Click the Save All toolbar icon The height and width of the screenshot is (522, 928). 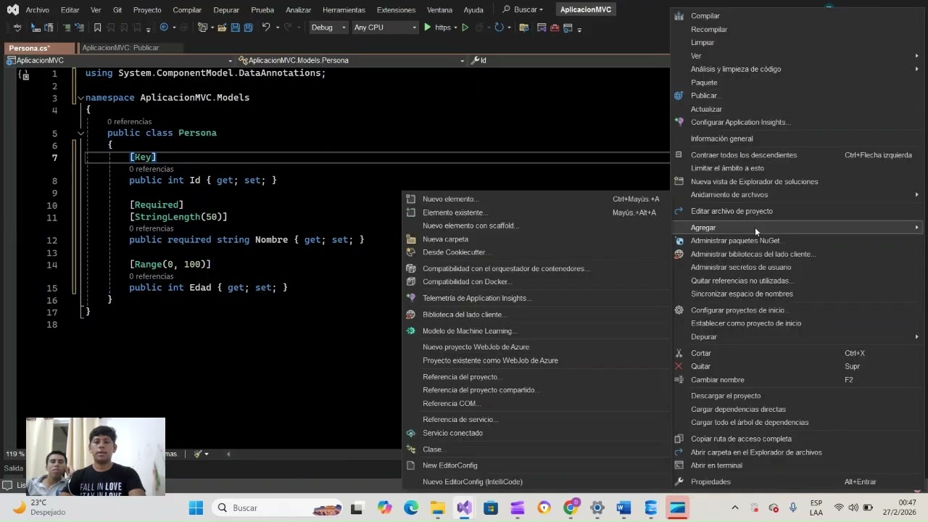click(248, 28)
